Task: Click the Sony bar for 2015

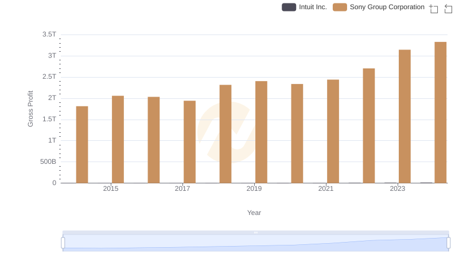Action: pyautogui.click(x=118, y=139)
